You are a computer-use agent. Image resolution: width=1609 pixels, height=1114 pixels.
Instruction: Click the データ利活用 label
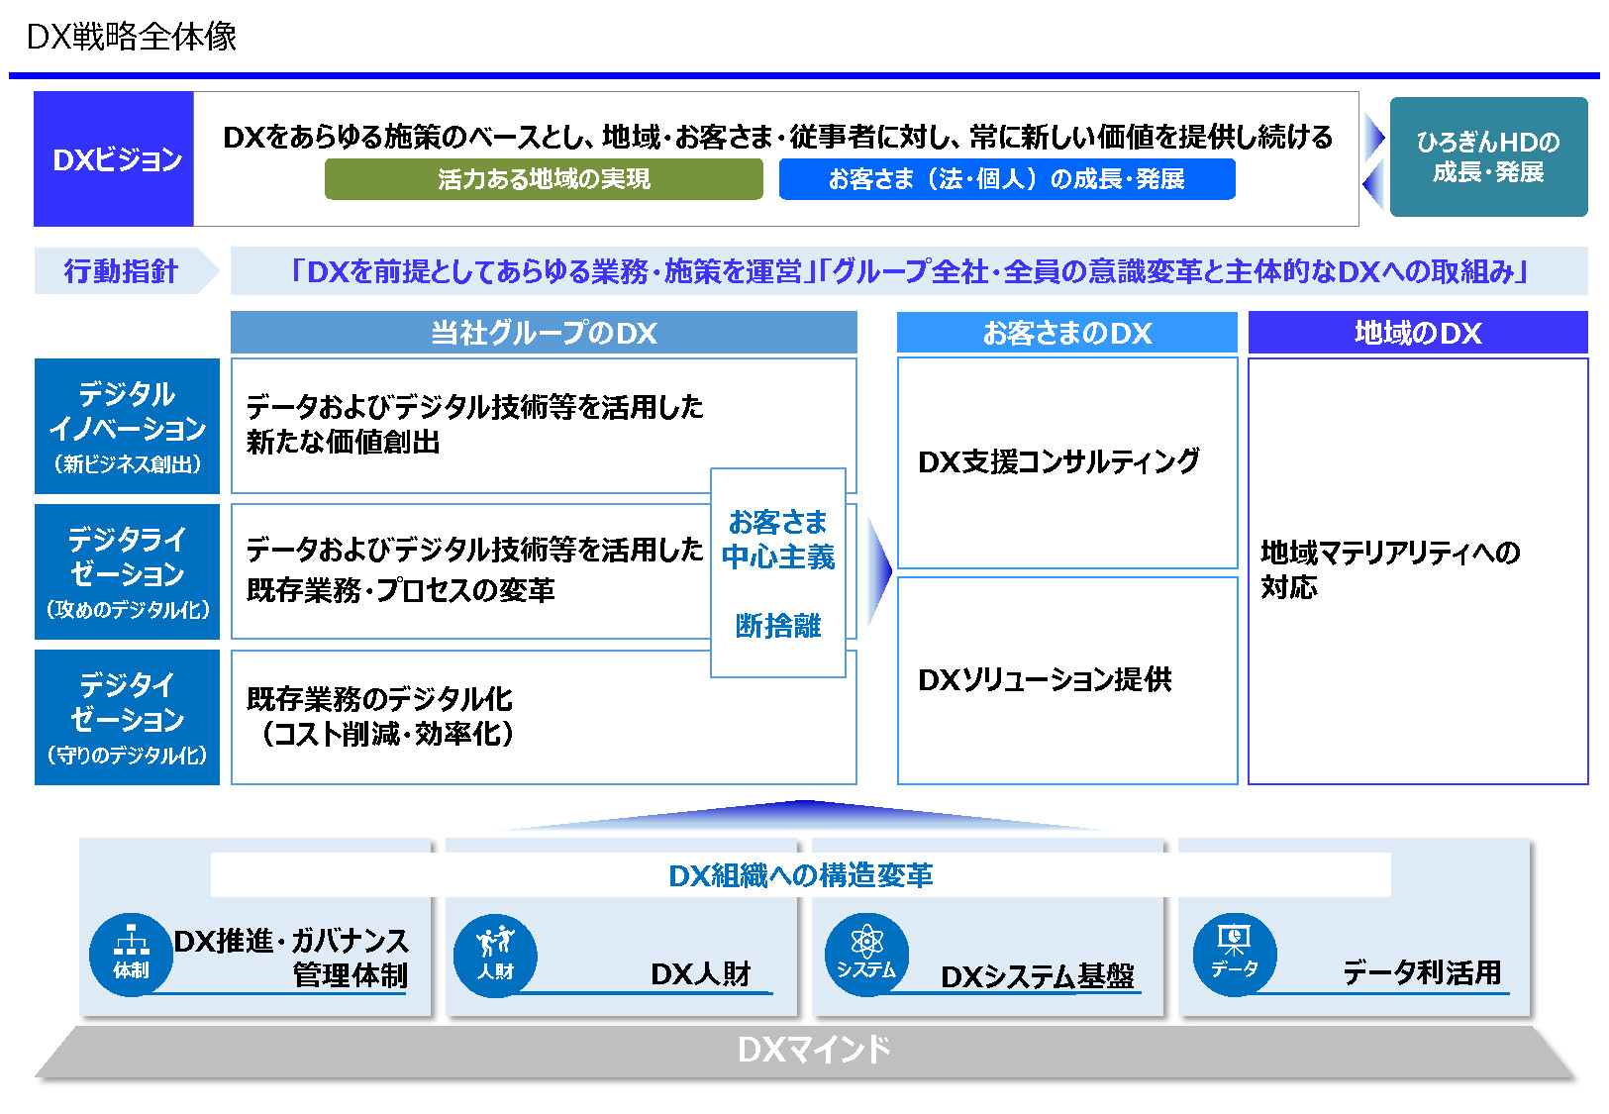tap(1422, 973)
